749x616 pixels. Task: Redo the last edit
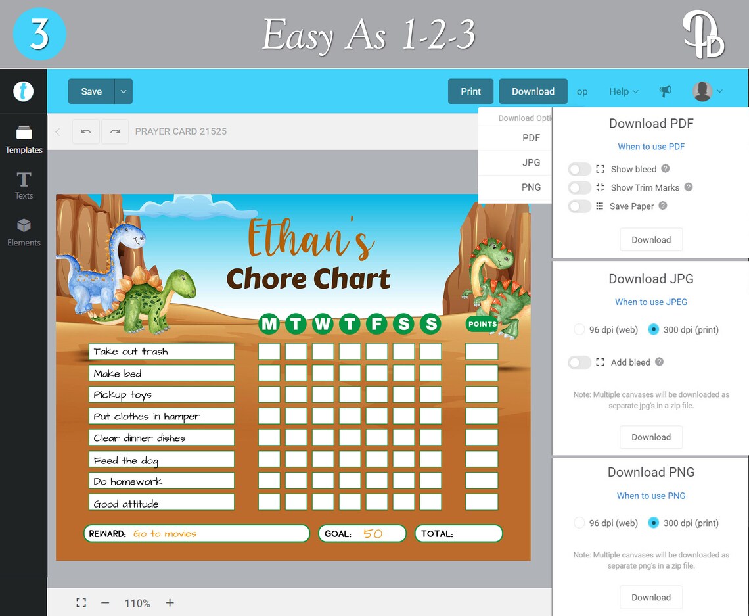[115, 131]
